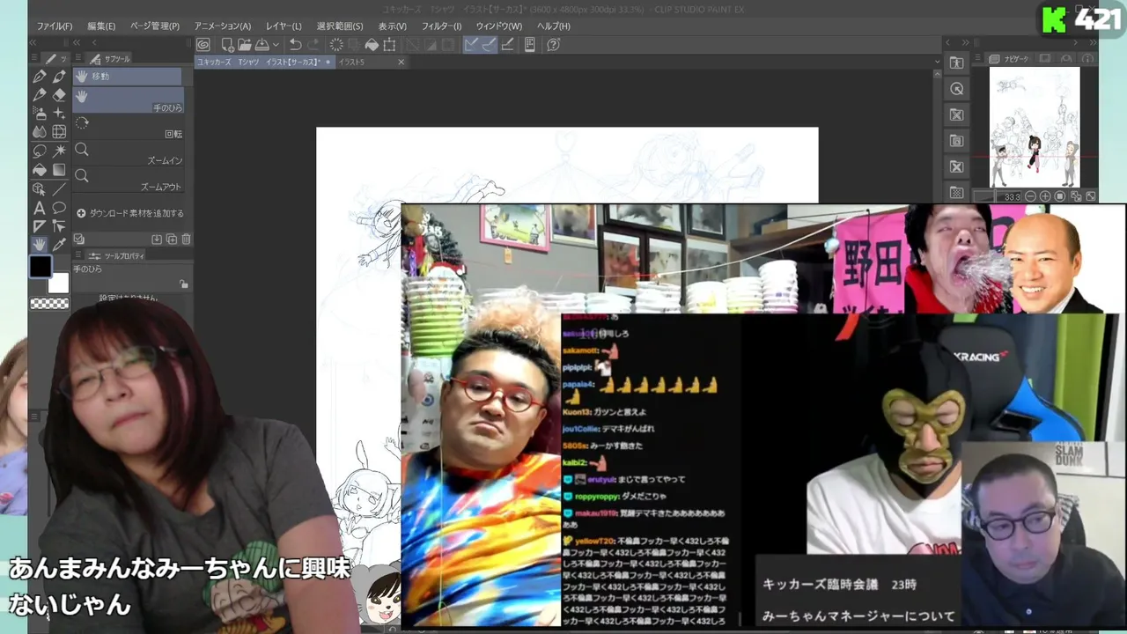Toggle Snap to Grid

[x=507, y=45]
